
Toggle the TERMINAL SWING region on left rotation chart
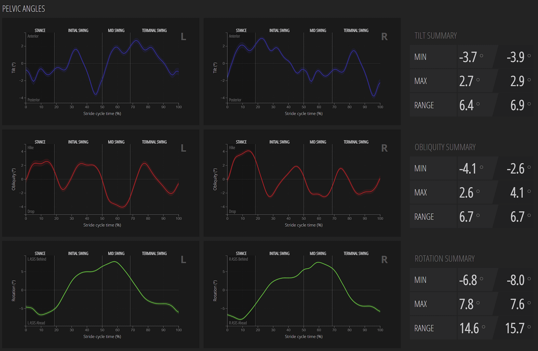point(154,253)
